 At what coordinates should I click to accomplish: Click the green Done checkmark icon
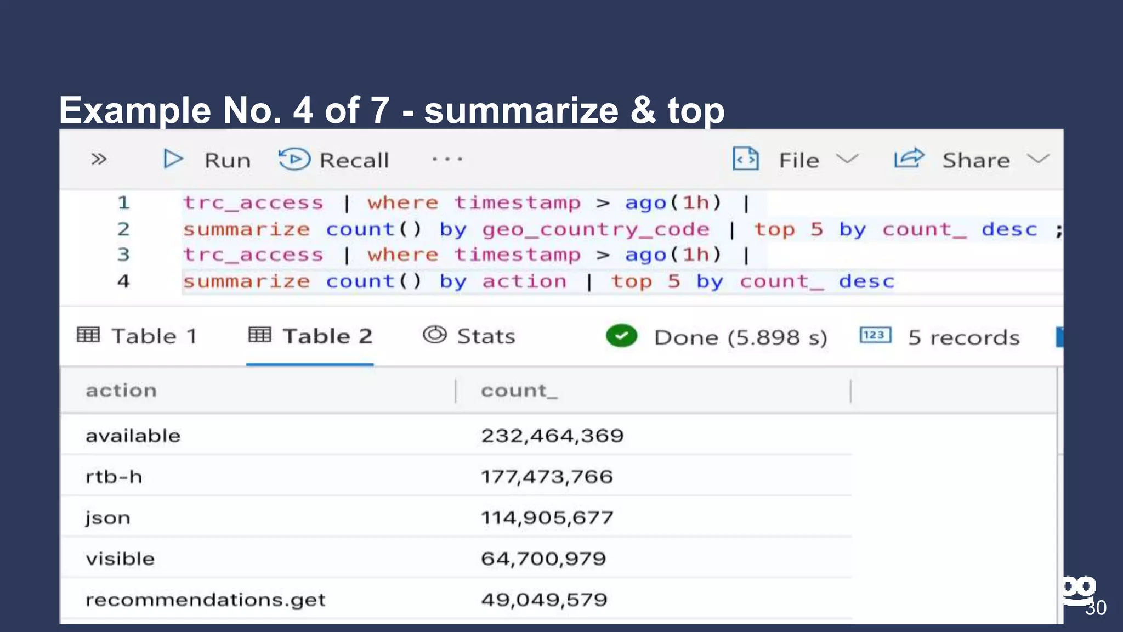coord(621,336)
